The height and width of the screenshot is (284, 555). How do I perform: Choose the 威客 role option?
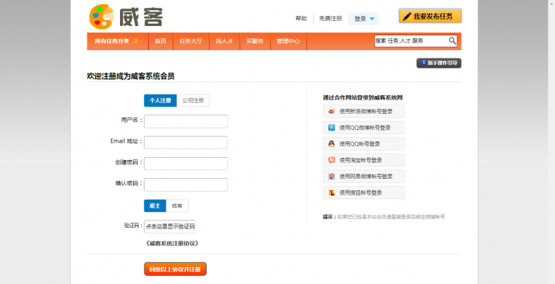[x=177, y=206]
